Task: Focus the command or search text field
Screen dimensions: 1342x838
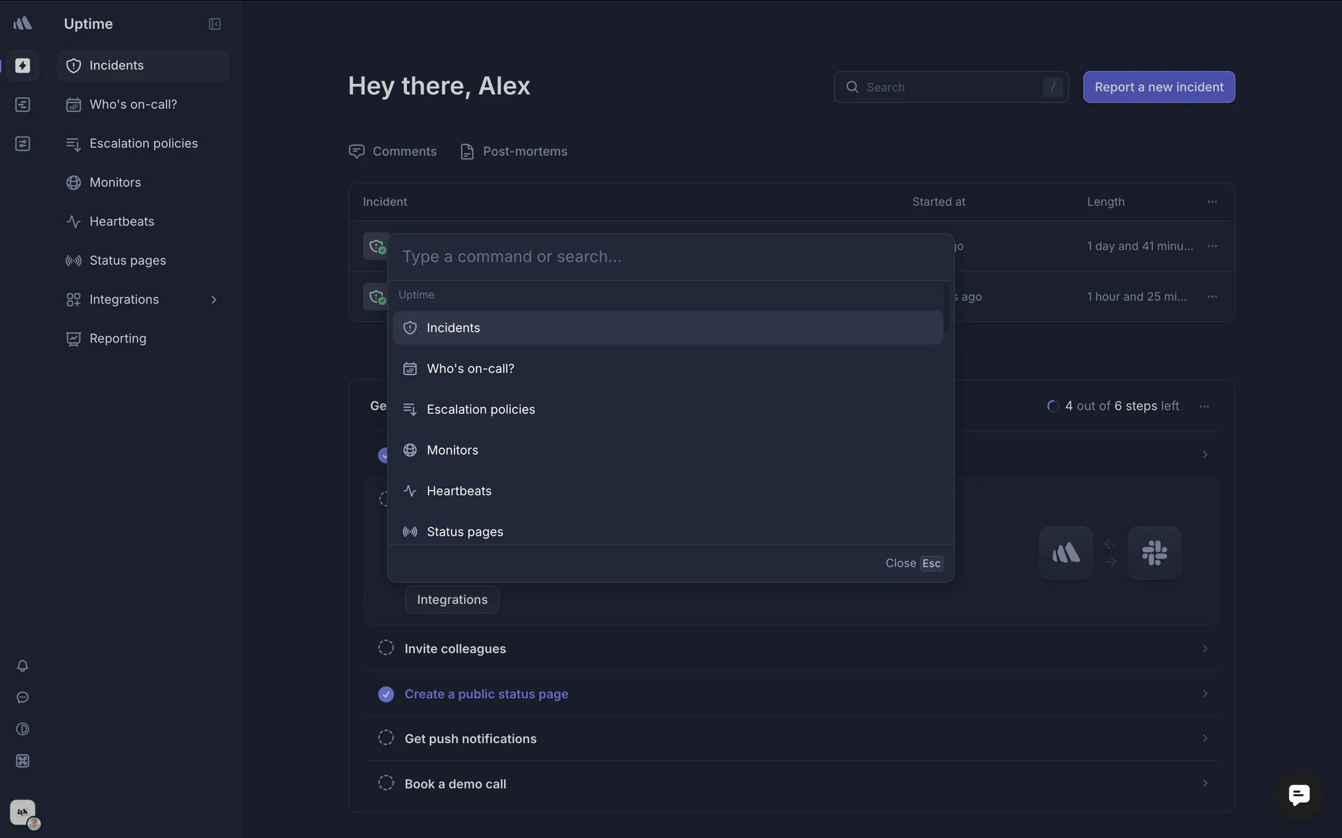Action: pos(670,256)
